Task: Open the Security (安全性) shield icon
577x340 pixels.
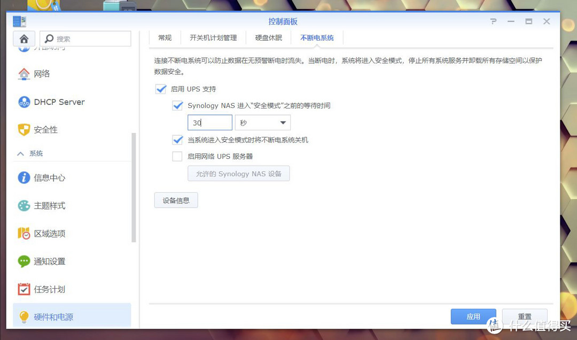Action: [x=24, y=130]
